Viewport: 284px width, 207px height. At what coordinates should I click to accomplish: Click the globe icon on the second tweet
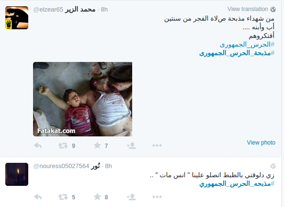pyautogui.click(x=273, y=166)
